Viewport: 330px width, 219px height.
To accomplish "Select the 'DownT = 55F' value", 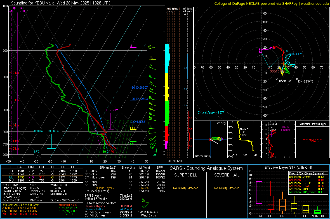I will click(11, 201).
